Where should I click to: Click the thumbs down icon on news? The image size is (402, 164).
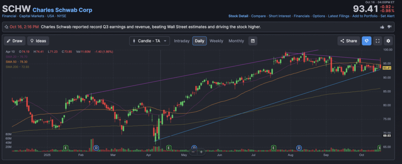(389, 27)
